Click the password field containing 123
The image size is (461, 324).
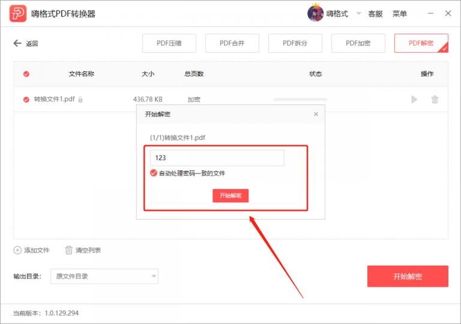[x=217, y=158]
